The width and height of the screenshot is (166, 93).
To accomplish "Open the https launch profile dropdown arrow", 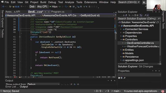I will 58,6.
